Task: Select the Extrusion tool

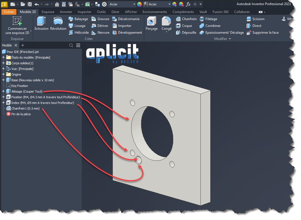Action: pos(41,23)
